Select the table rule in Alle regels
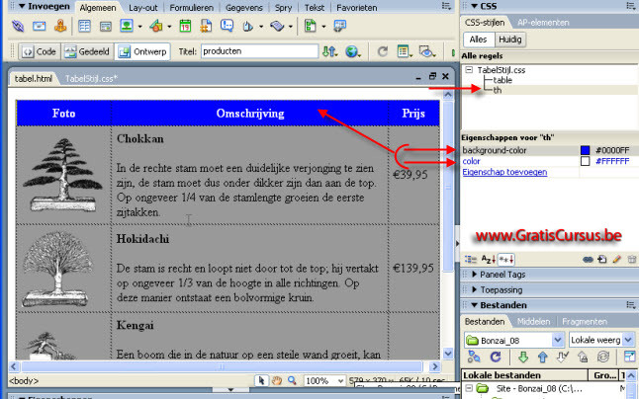The width and height of the screenshot is (639, 399). 502,80
